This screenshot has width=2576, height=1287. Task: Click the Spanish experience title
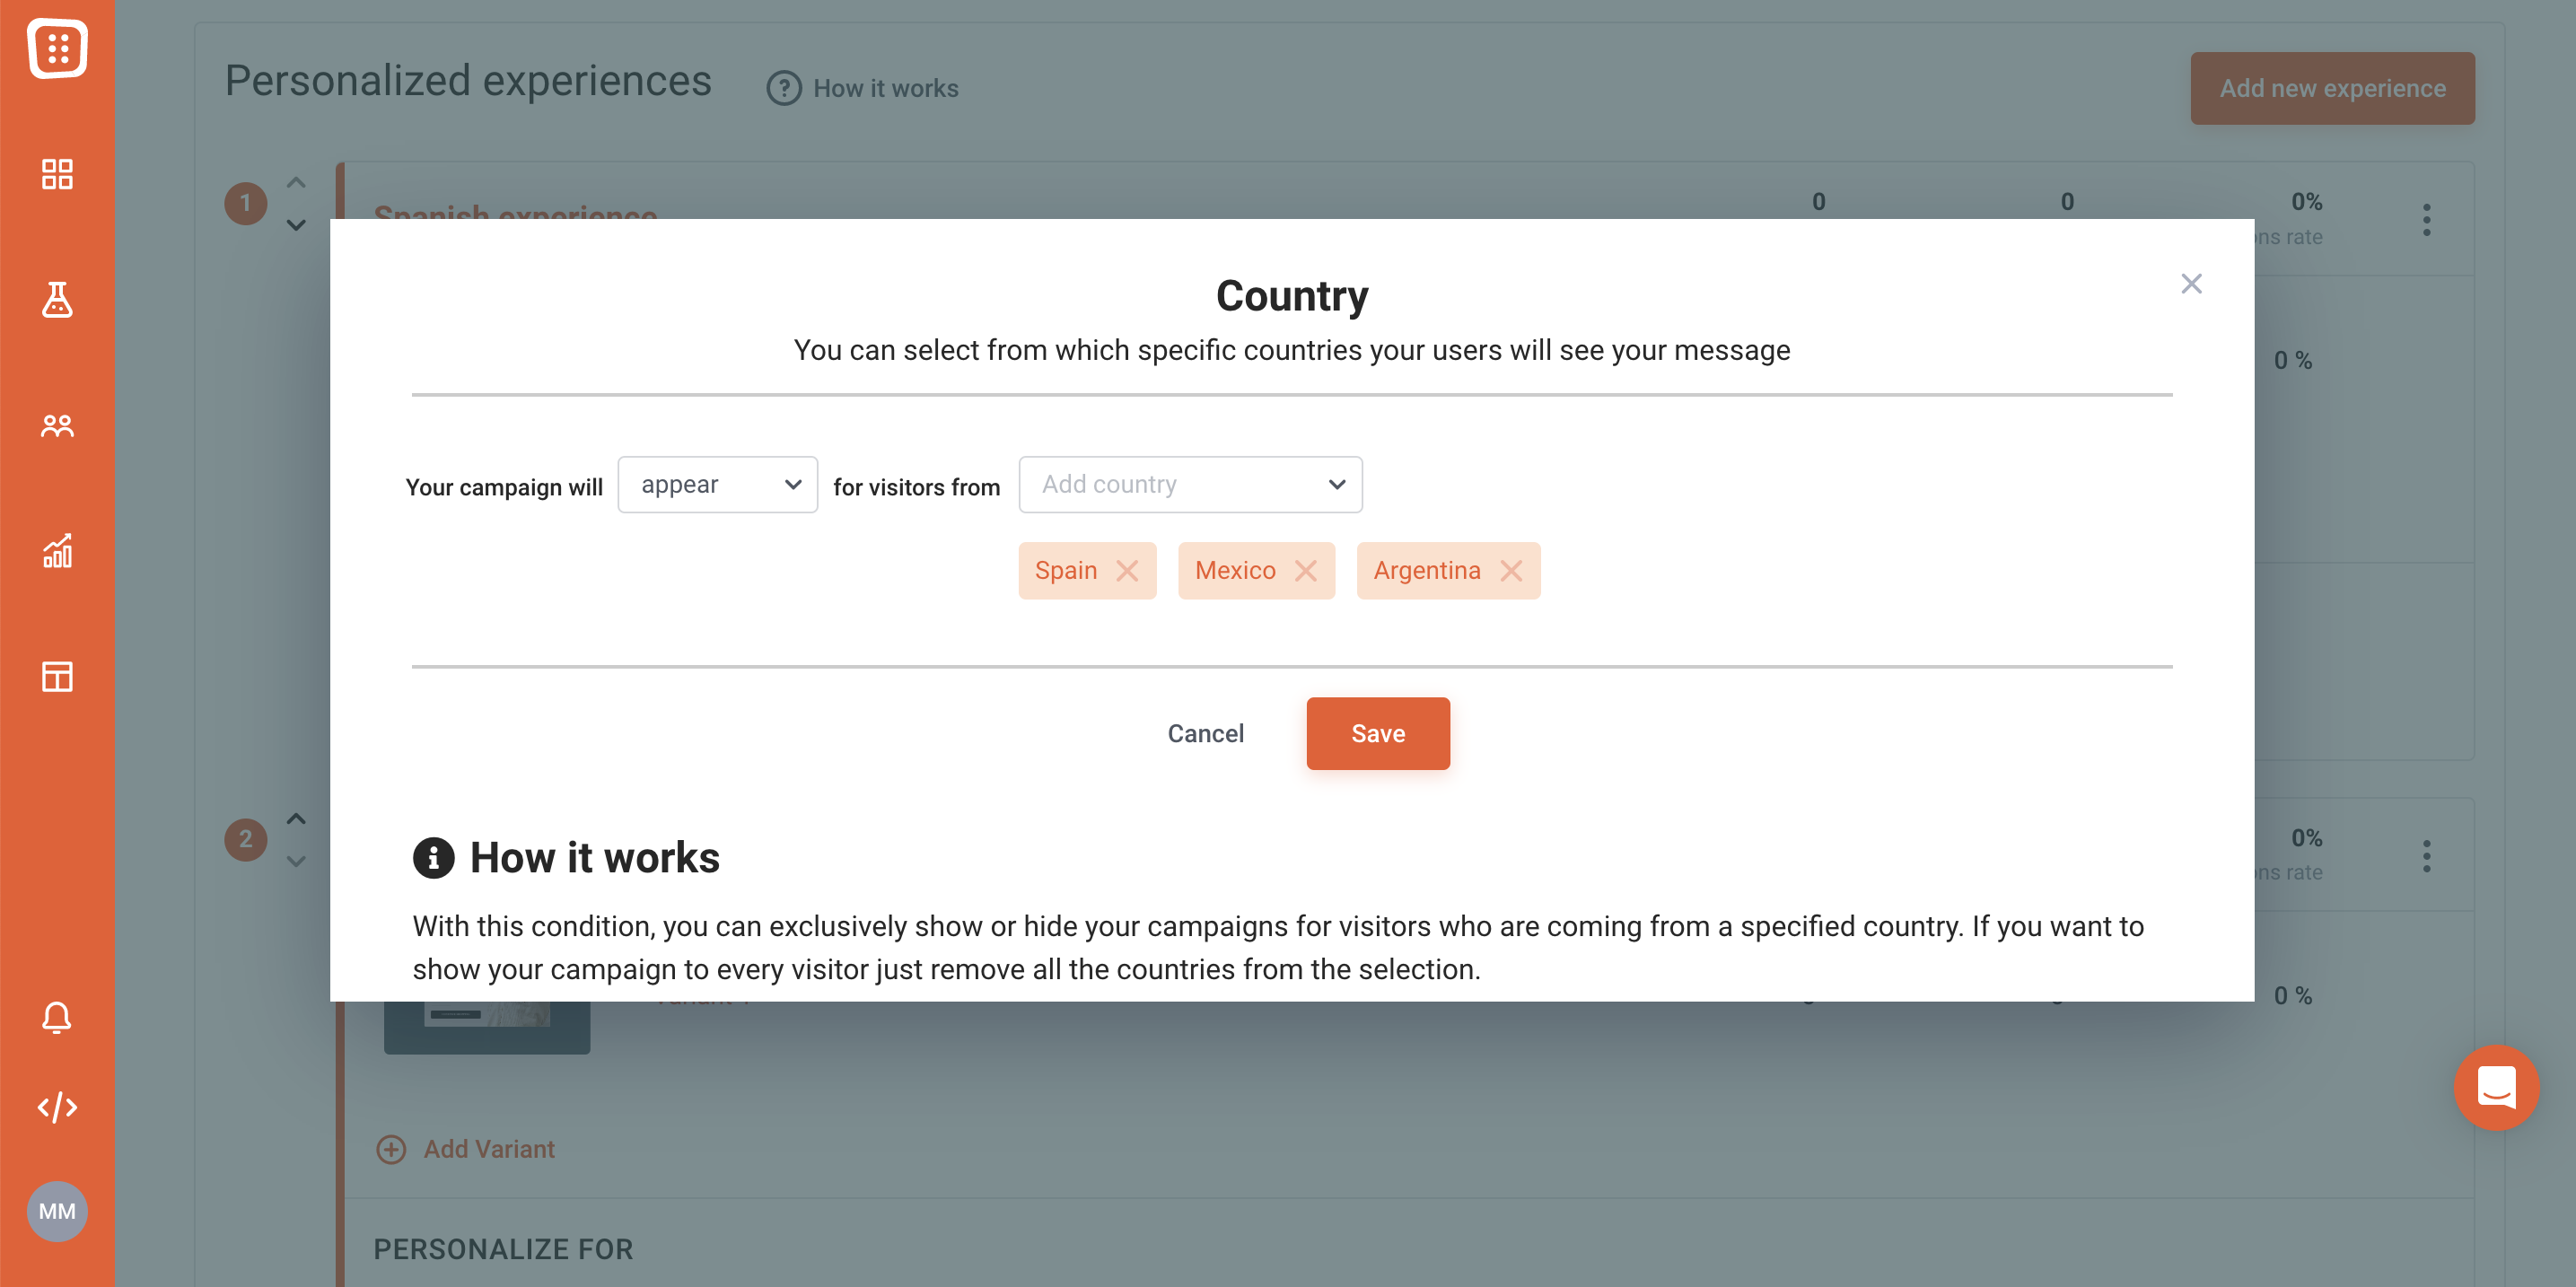[515, 211]
